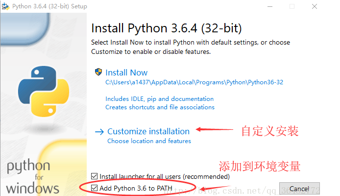Select 'Choose location and features' subtitle
The height and width of the screenshot is (196, 340).
coord(149,141)
